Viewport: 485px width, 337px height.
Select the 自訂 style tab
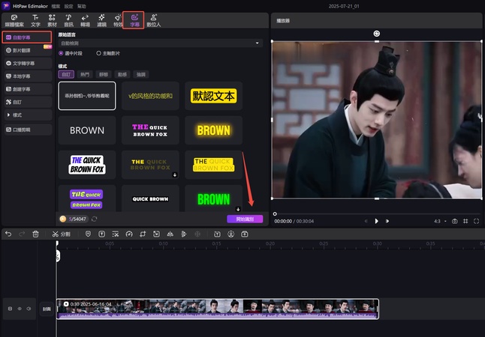pyautogui.click(x=66, y=74)
